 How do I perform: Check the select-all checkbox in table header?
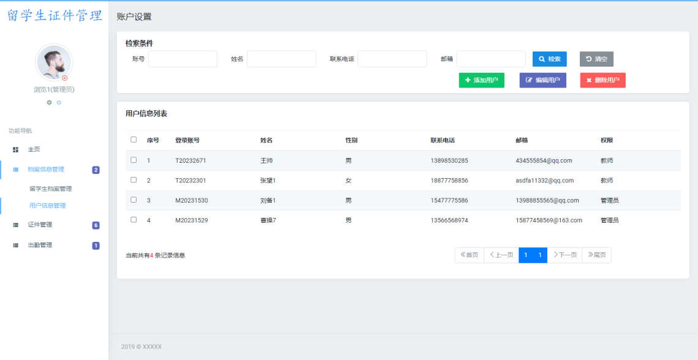pos(133,140)
